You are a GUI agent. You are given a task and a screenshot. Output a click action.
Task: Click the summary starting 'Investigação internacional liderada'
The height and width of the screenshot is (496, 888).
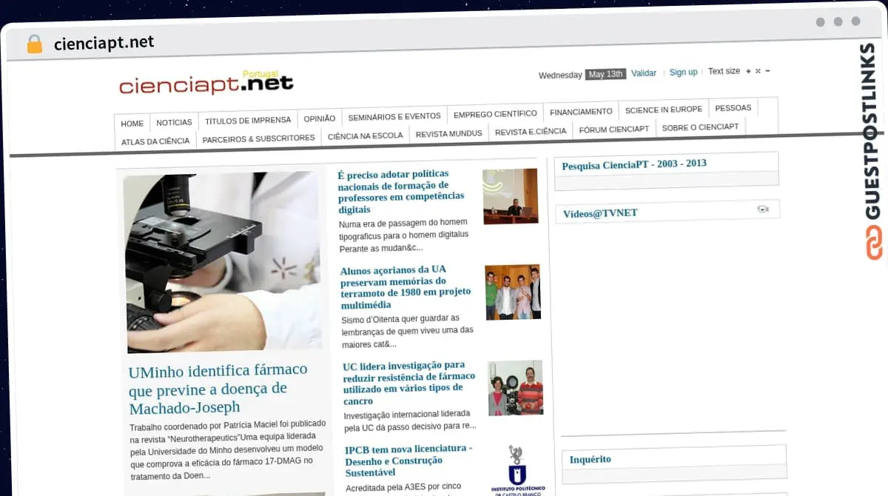pos(410,420)
